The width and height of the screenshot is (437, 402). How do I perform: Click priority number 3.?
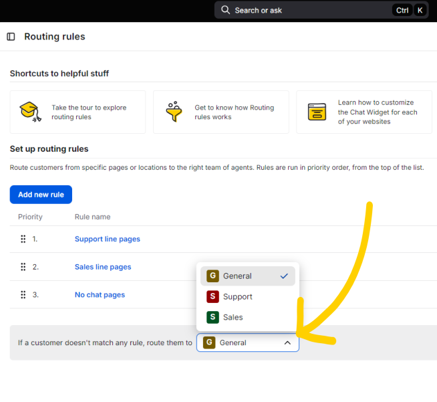[35, 295]
